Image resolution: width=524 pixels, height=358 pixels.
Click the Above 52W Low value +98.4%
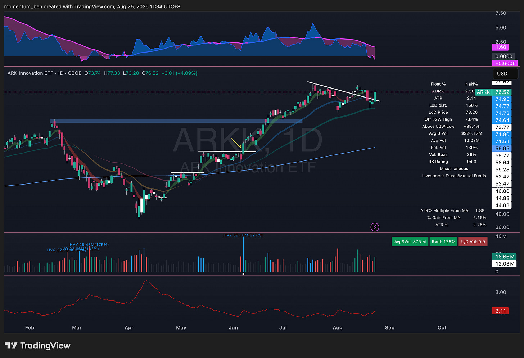(471, 126)
